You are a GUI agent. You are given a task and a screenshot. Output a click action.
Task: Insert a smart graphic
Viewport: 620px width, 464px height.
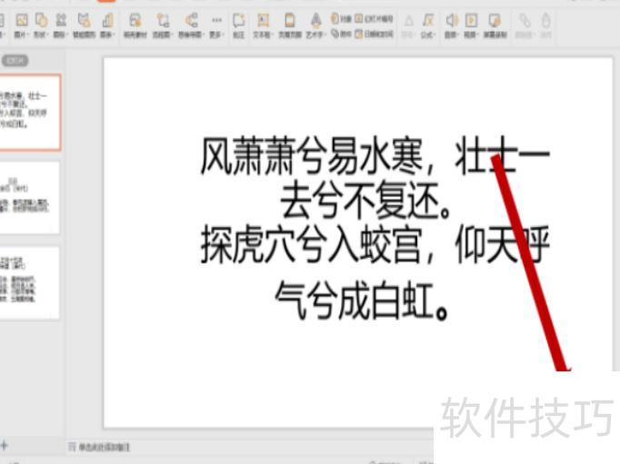click(84, 25)
